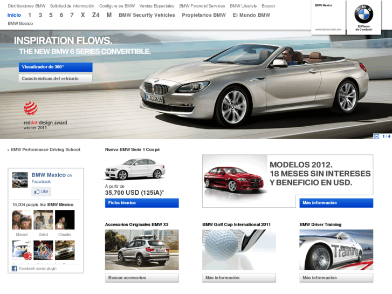This screenshot has width=392, height=294.
Task: Open Claudio's Facebook profile photo
Action: (65, 220)
